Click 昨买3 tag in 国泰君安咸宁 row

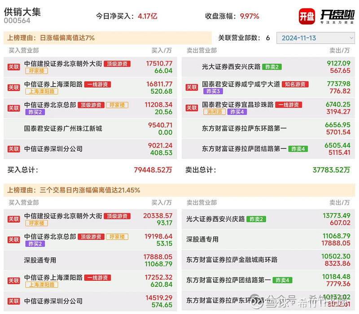point(213,92)
